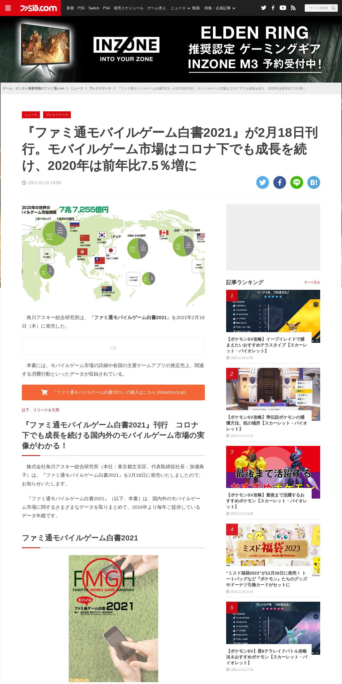Click the grey sidebar ad placeholder
The height and width of the screenshot is (684, 342).
pyautogui.click(x=273, y=237)
